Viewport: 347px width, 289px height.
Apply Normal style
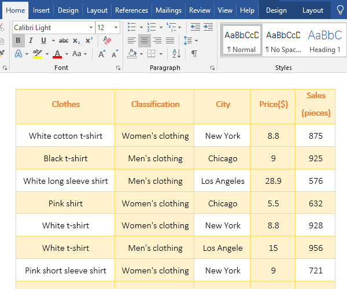point(241,40)
